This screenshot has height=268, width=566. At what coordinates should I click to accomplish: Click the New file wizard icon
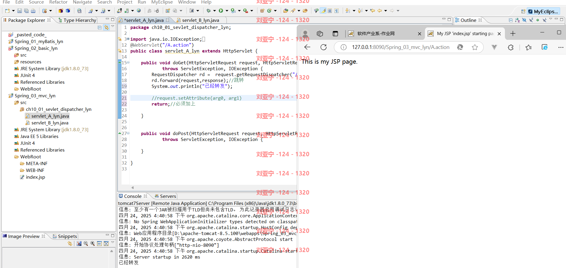coord(7,11)
